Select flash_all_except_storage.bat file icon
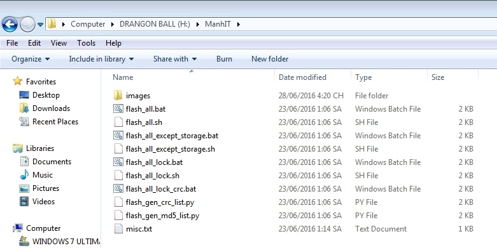The image size is (497, 248). click(x=118, y=135)
